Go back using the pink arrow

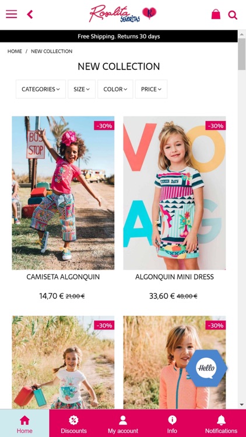click(30, 14)
